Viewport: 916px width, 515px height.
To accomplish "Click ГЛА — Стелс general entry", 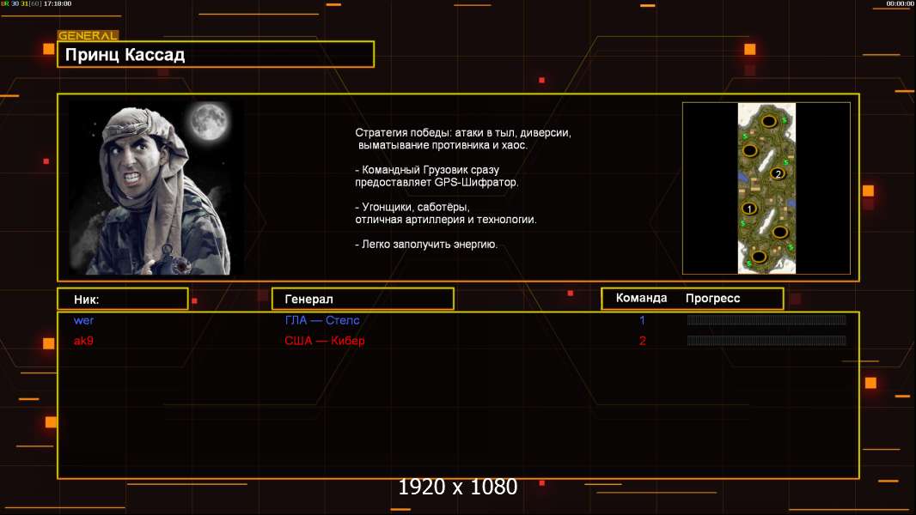I will [322, 320].
